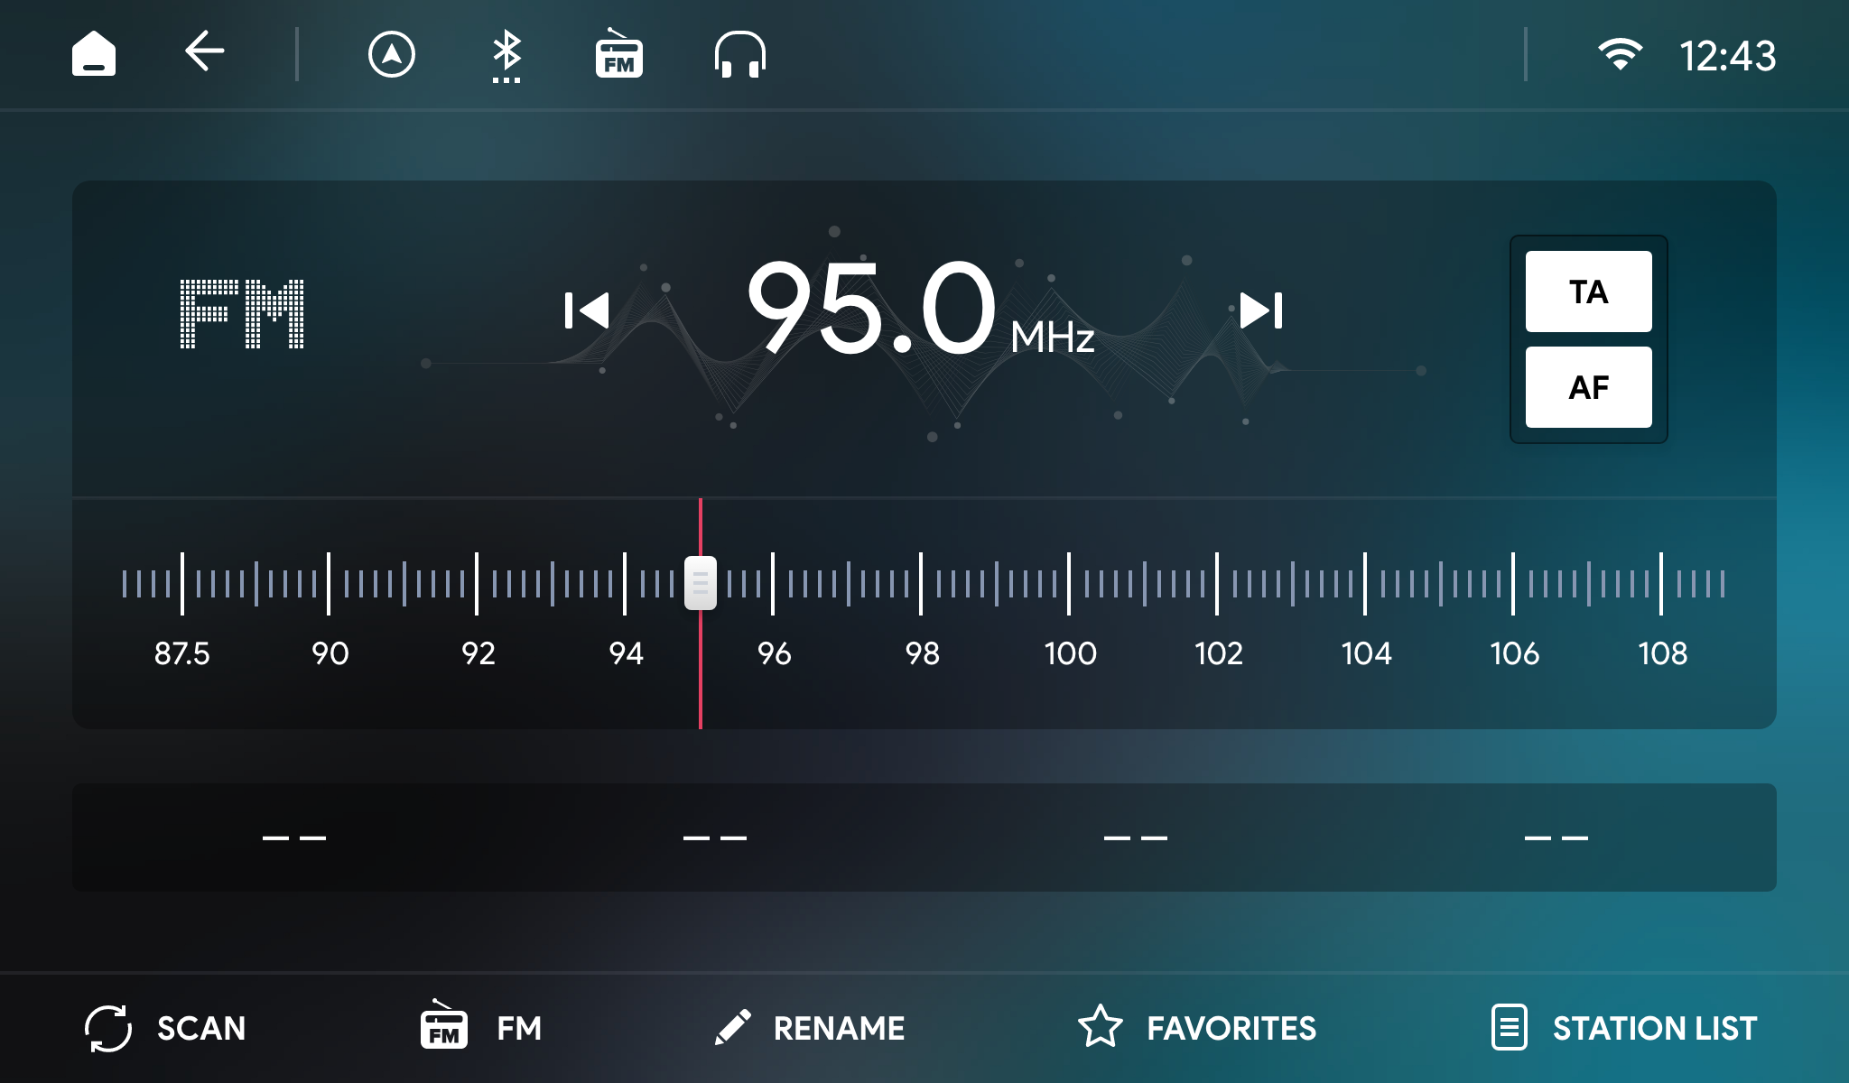
Task: Open the STATION LIST
Action: pos(1624,1028)
